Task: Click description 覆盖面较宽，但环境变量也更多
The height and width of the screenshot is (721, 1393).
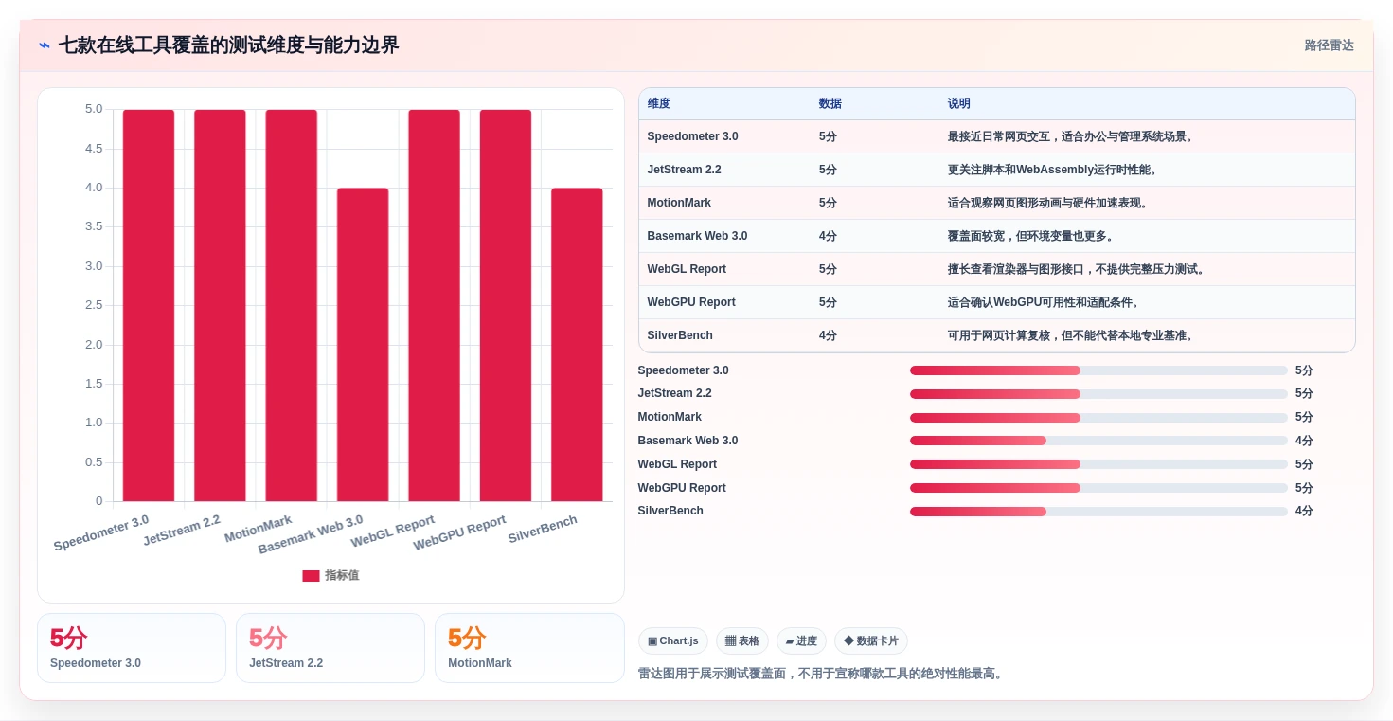Action: [x=1033, y=236]
